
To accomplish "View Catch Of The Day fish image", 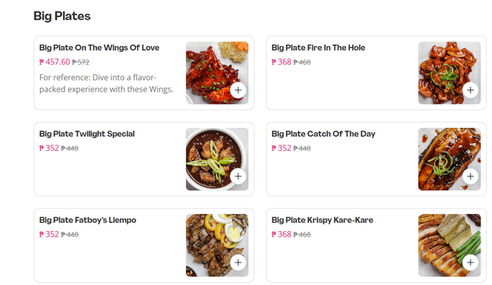I will [449, 159].
